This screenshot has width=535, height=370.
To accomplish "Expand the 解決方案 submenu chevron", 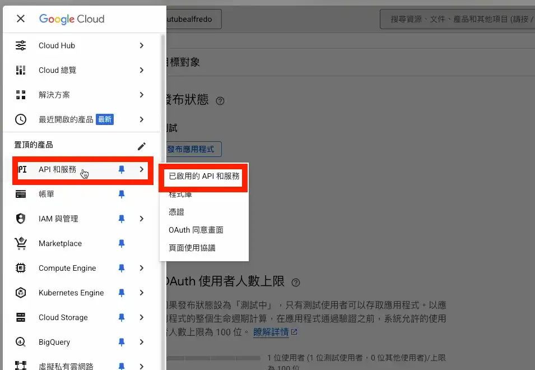I will 142,95.
